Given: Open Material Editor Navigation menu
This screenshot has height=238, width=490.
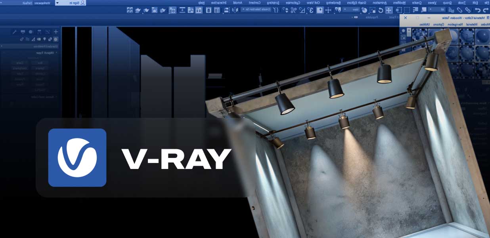Looking at the screenshot, I should 455,25.
